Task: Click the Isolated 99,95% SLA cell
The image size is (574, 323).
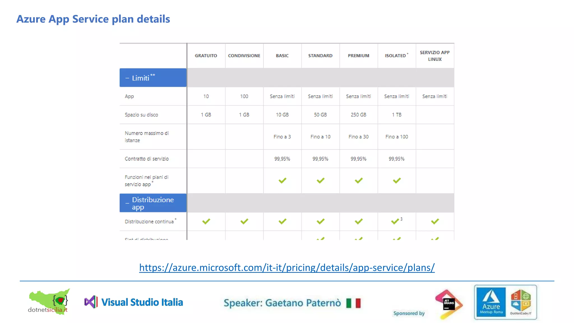Action: click(x=397, y=159)
